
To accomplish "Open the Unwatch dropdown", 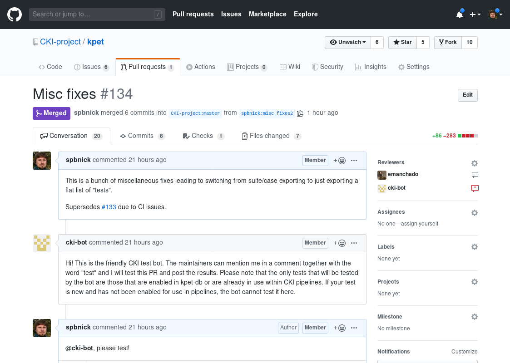I will pos(348,42).
